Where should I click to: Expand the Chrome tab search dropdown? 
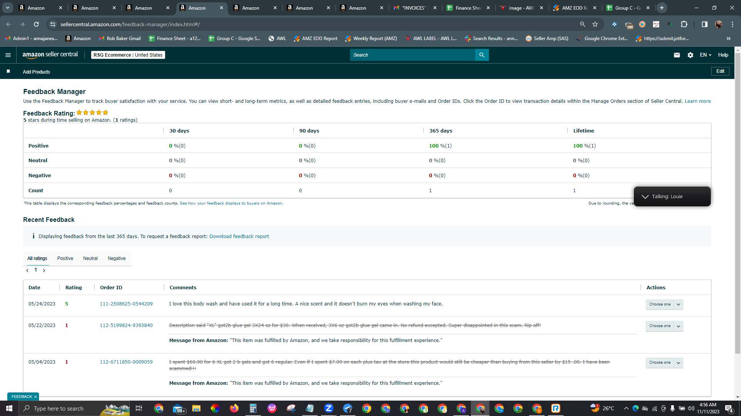[8, 8]
